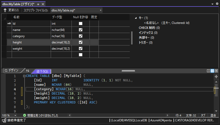This screenshot has height=125, width=220.
Task: Select the unnamed primary key entry
Action: [x=167, y=23]
